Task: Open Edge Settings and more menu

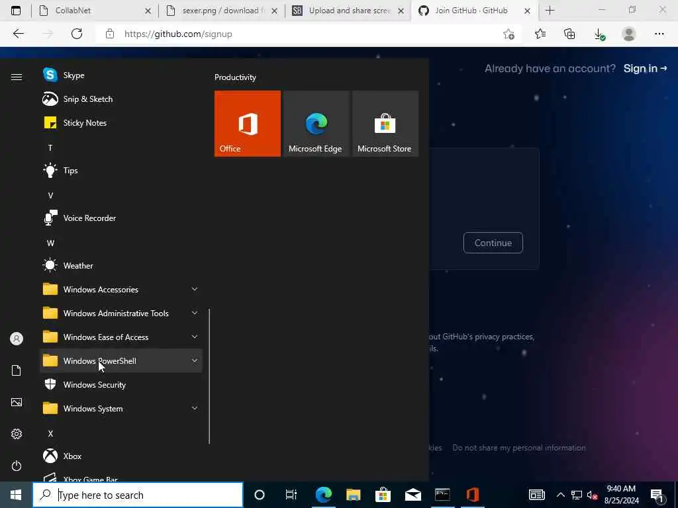Action: (659, 34)
